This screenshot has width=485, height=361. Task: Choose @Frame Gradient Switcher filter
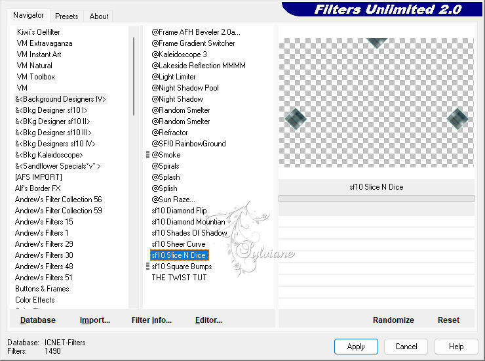193,43
